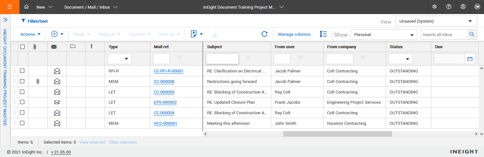
Task: Select the checkbox for HCC-000001 row
Action: pyautogui.click(x=22, y=123)
